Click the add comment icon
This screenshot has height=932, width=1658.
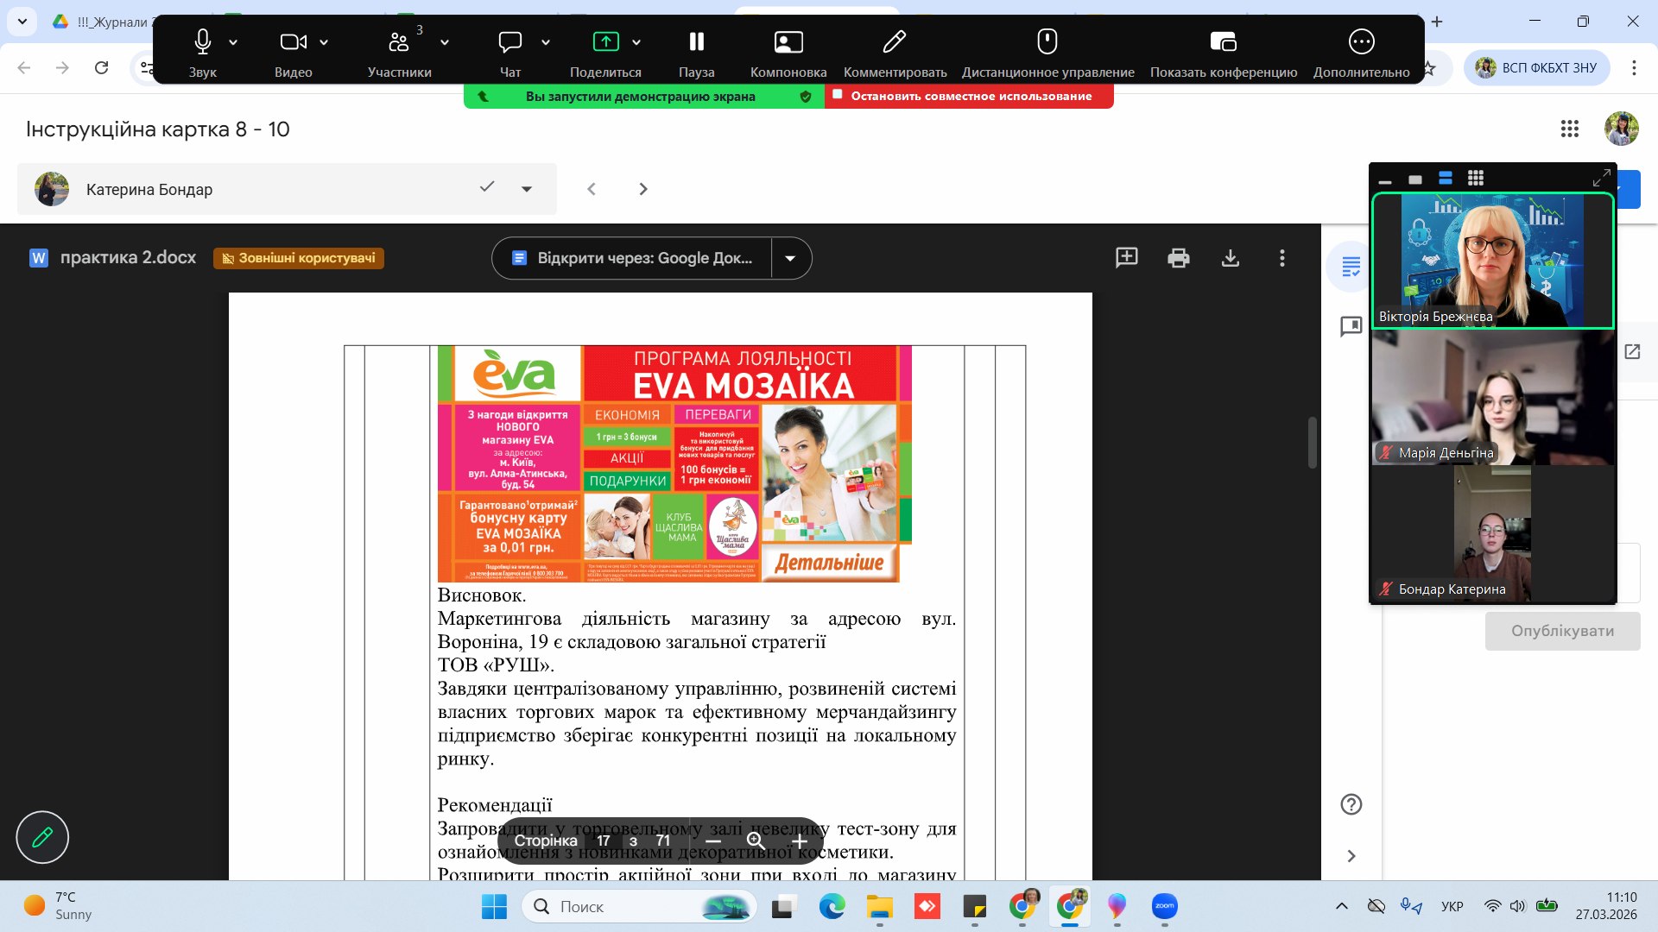pyautogui.click(x=1126, y=257)
